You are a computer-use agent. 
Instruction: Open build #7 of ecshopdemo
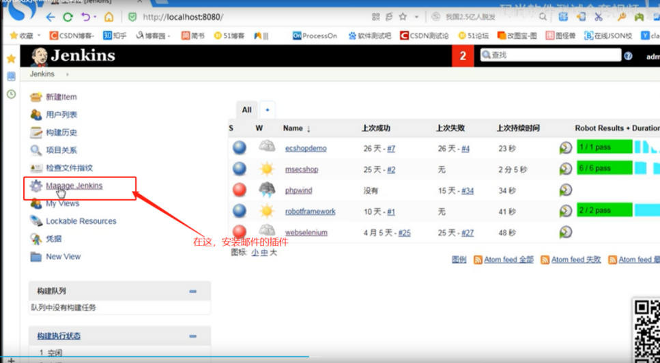coord(391,149)
